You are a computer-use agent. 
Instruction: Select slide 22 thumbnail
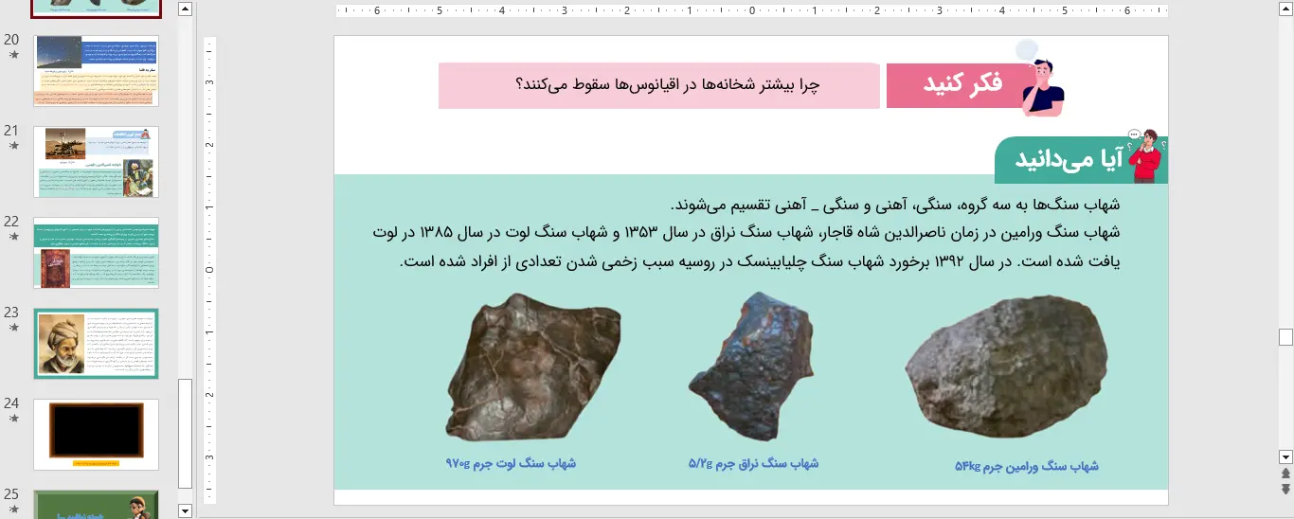(x=96, y=253)
